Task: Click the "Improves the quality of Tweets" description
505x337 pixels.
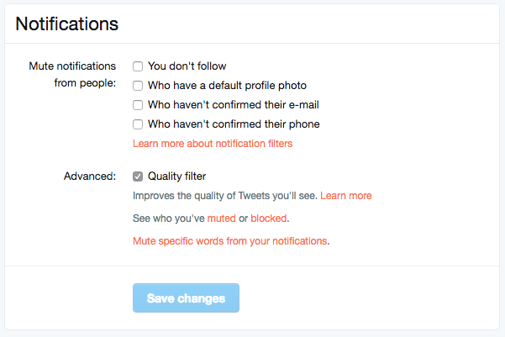Action: [225, 196]
